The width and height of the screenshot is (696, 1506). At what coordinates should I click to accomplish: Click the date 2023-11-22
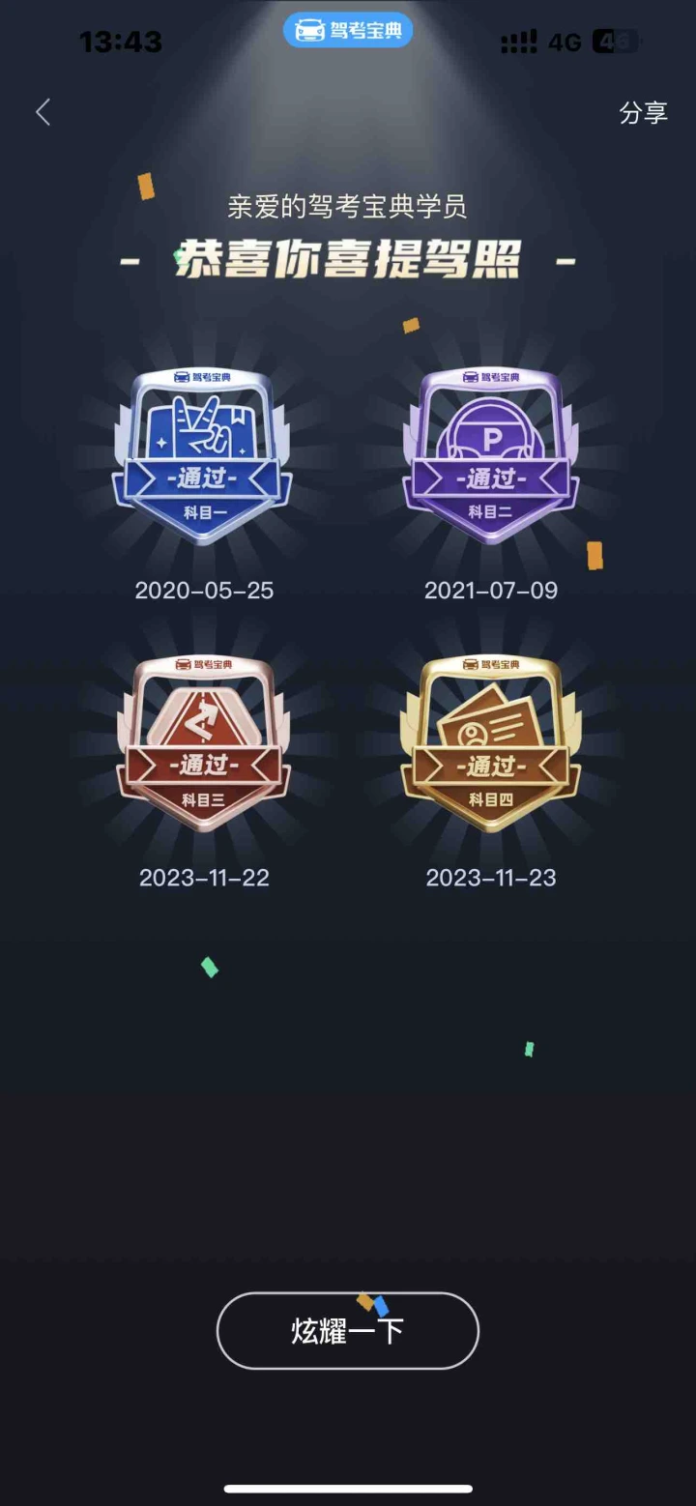(204, 878)
